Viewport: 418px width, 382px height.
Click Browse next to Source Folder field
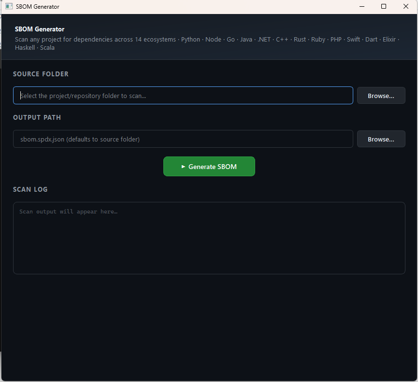[381, 96]
